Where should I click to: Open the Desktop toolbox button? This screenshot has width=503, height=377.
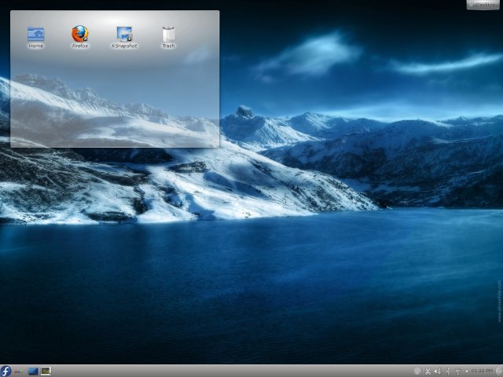click(x=483, y=5)
